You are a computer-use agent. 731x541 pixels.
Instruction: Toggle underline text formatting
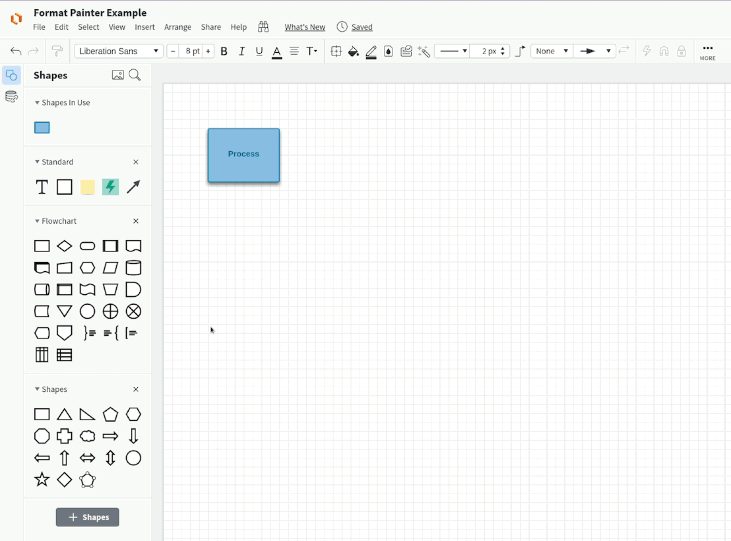pos(259,51)
